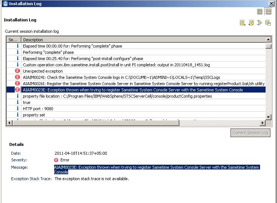277x203 pixels.
Task: Click the export log icon
Action: click(242, 22)
